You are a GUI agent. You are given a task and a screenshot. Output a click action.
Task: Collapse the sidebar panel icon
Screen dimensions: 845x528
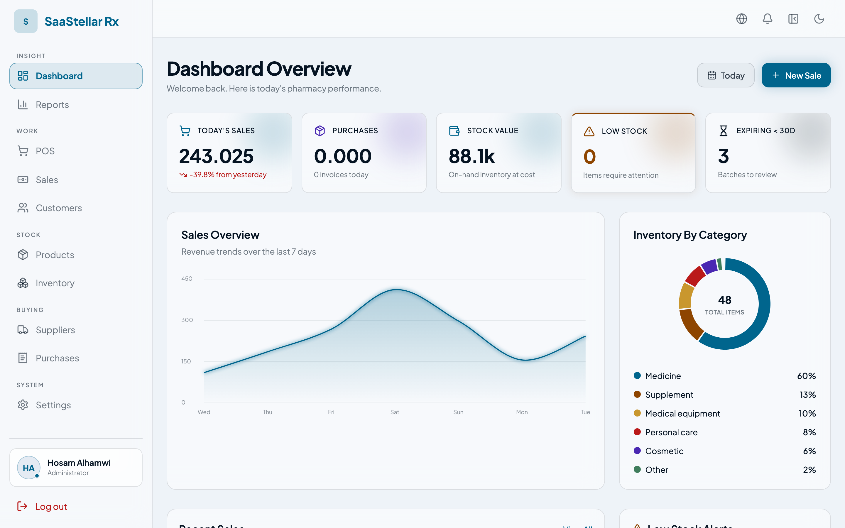(x=793, y=18)
